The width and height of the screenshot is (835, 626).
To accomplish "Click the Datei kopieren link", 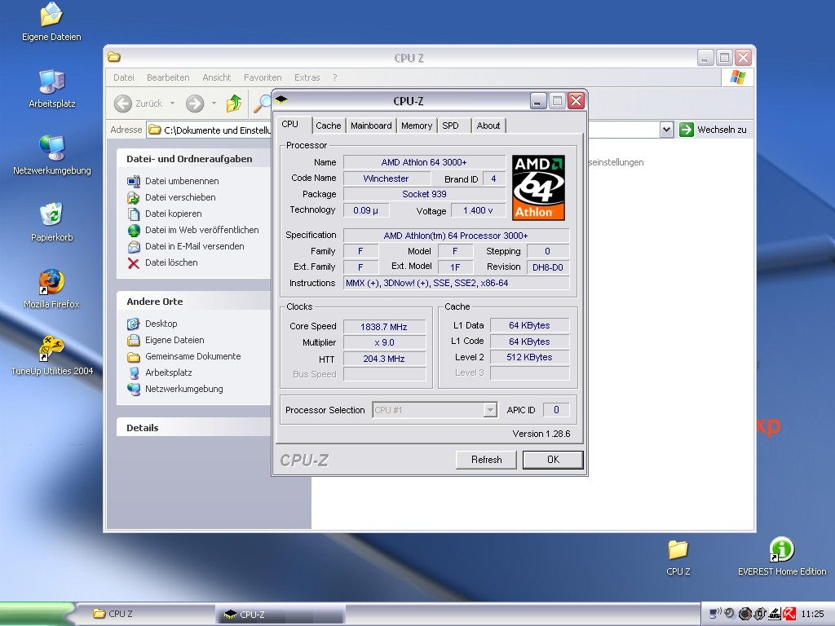I will [173, 214].
